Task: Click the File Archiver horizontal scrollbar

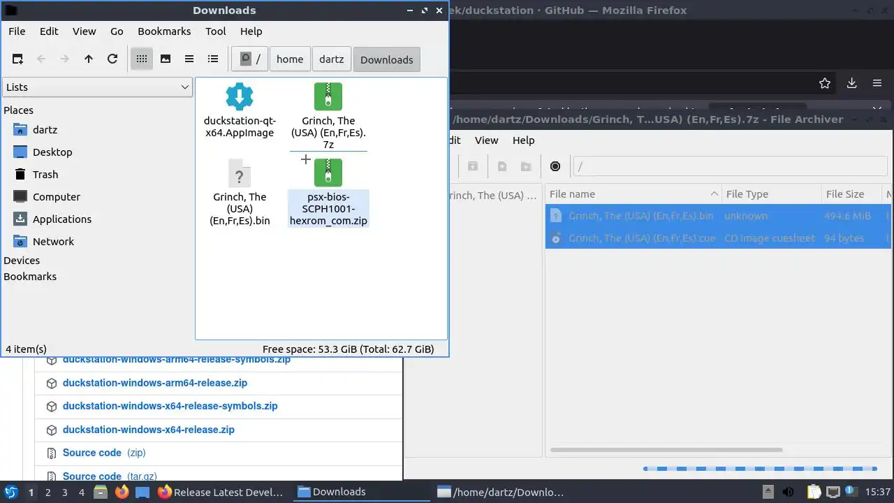Action: (665, 450)
